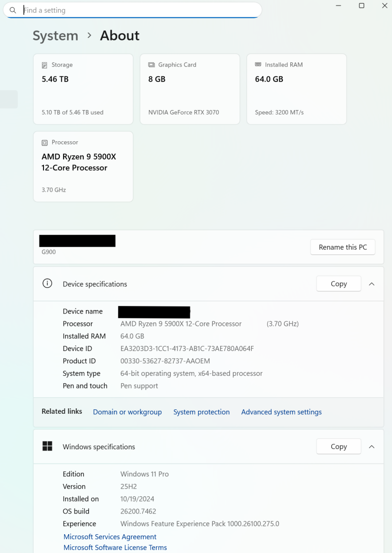The width and height of the screenshot is (392, 553).
Task: Click the Windows logo icon
Action: (x=47, y=446)
